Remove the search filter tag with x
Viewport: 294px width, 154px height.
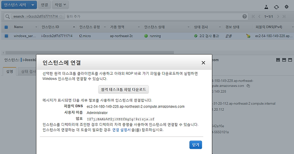[x=61, y=16]
